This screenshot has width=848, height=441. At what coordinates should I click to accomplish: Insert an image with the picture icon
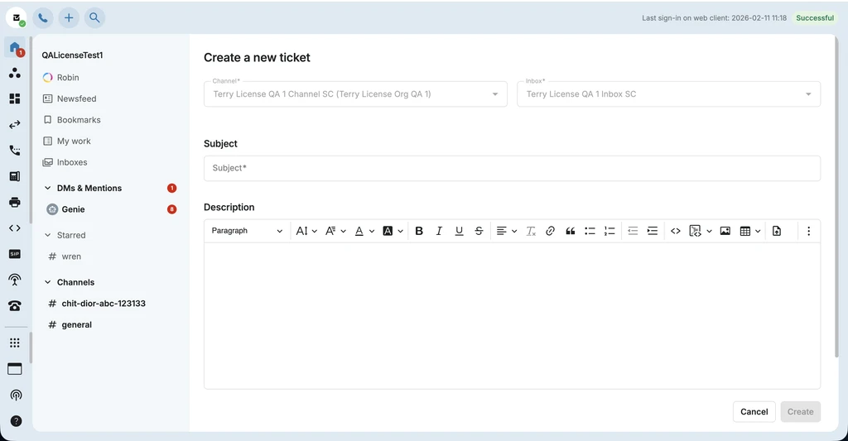[x=725, y=231]
